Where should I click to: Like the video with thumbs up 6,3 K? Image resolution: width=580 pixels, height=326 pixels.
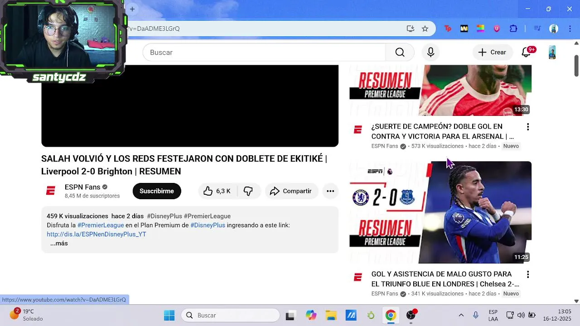(217, 191)
